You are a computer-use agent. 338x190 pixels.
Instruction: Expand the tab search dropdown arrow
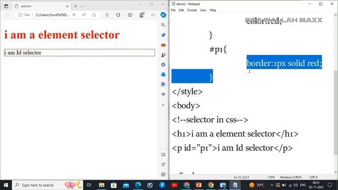[82, 6]
